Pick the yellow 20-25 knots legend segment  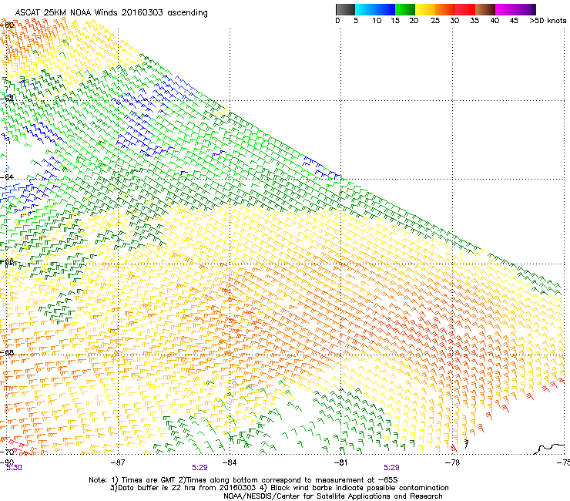click(425, 9)
